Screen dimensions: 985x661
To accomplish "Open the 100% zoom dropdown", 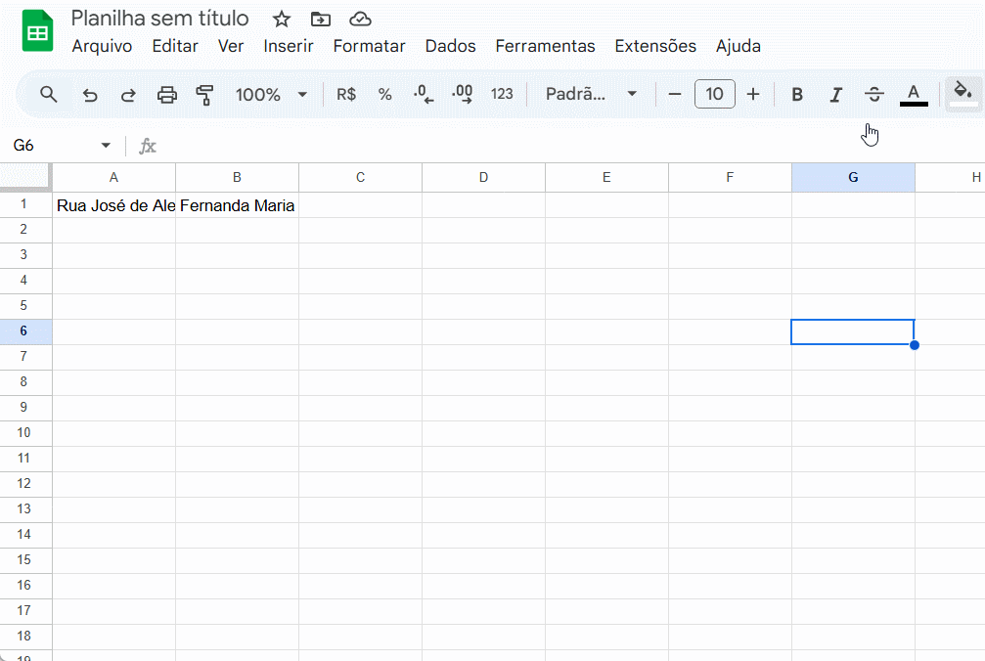I will (271, 95).
